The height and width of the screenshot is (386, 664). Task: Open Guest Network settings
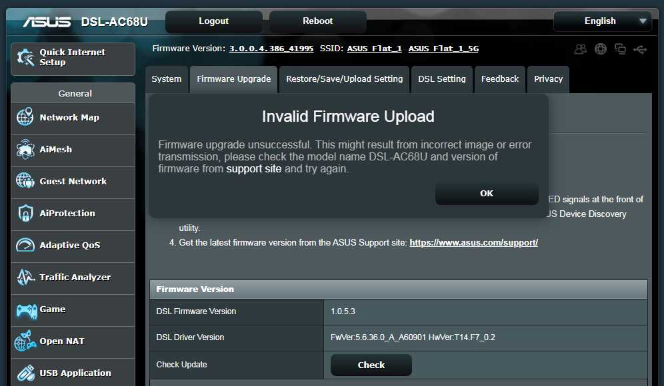coord(73,182)
